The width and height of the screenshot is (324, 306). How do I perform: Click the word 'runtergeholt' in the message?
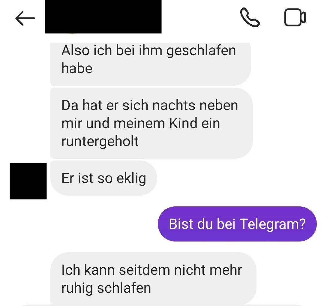click(100, 142)
